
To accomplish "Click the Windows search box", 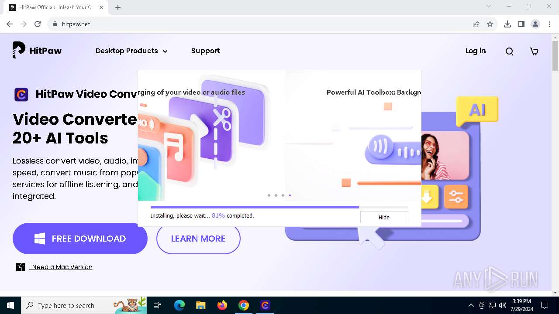I will pyautogui.click(x=85, y=305).
